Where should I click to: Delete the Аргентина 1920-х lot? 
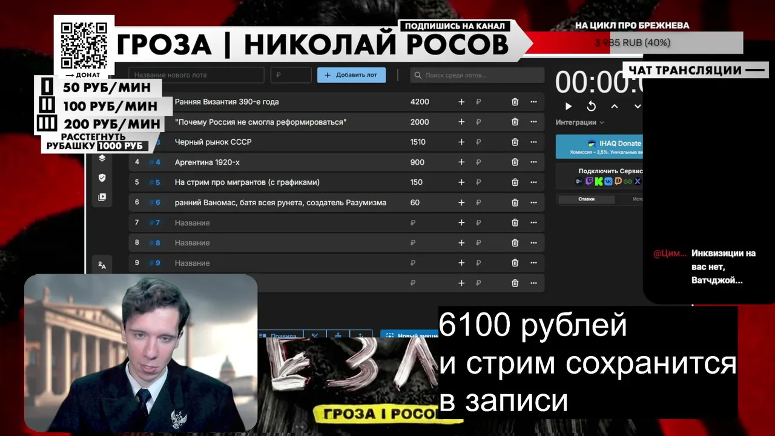coord(515,162)
